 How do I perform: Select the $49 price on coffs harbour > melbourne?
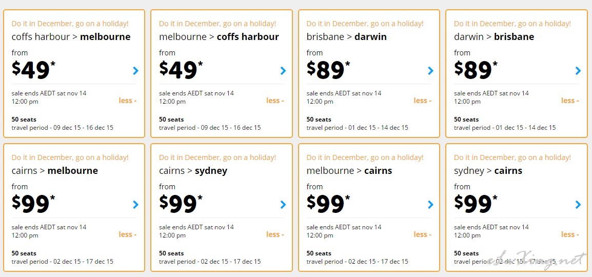click(34, 70)
